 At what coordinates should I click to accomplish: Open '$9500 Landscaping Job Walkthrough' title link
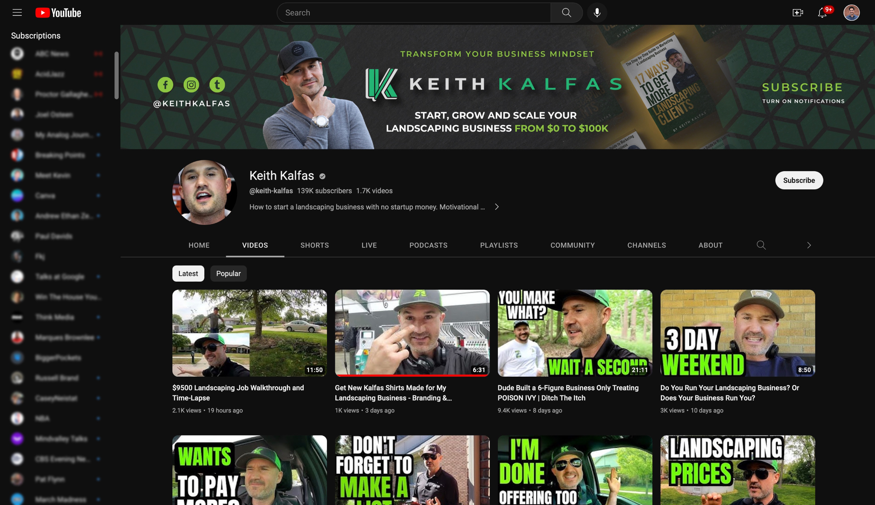[238, 393]
